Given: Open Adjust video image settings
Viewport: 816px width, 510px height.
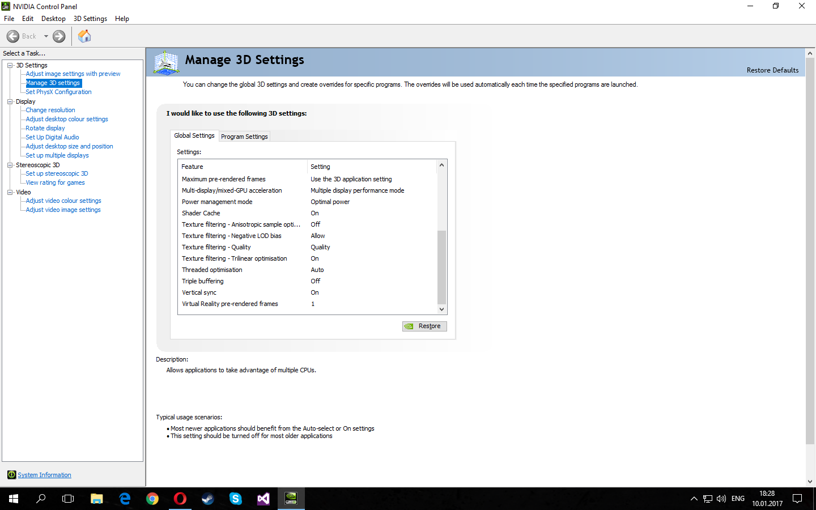Looking at the screenshot, I should (63, 210).
